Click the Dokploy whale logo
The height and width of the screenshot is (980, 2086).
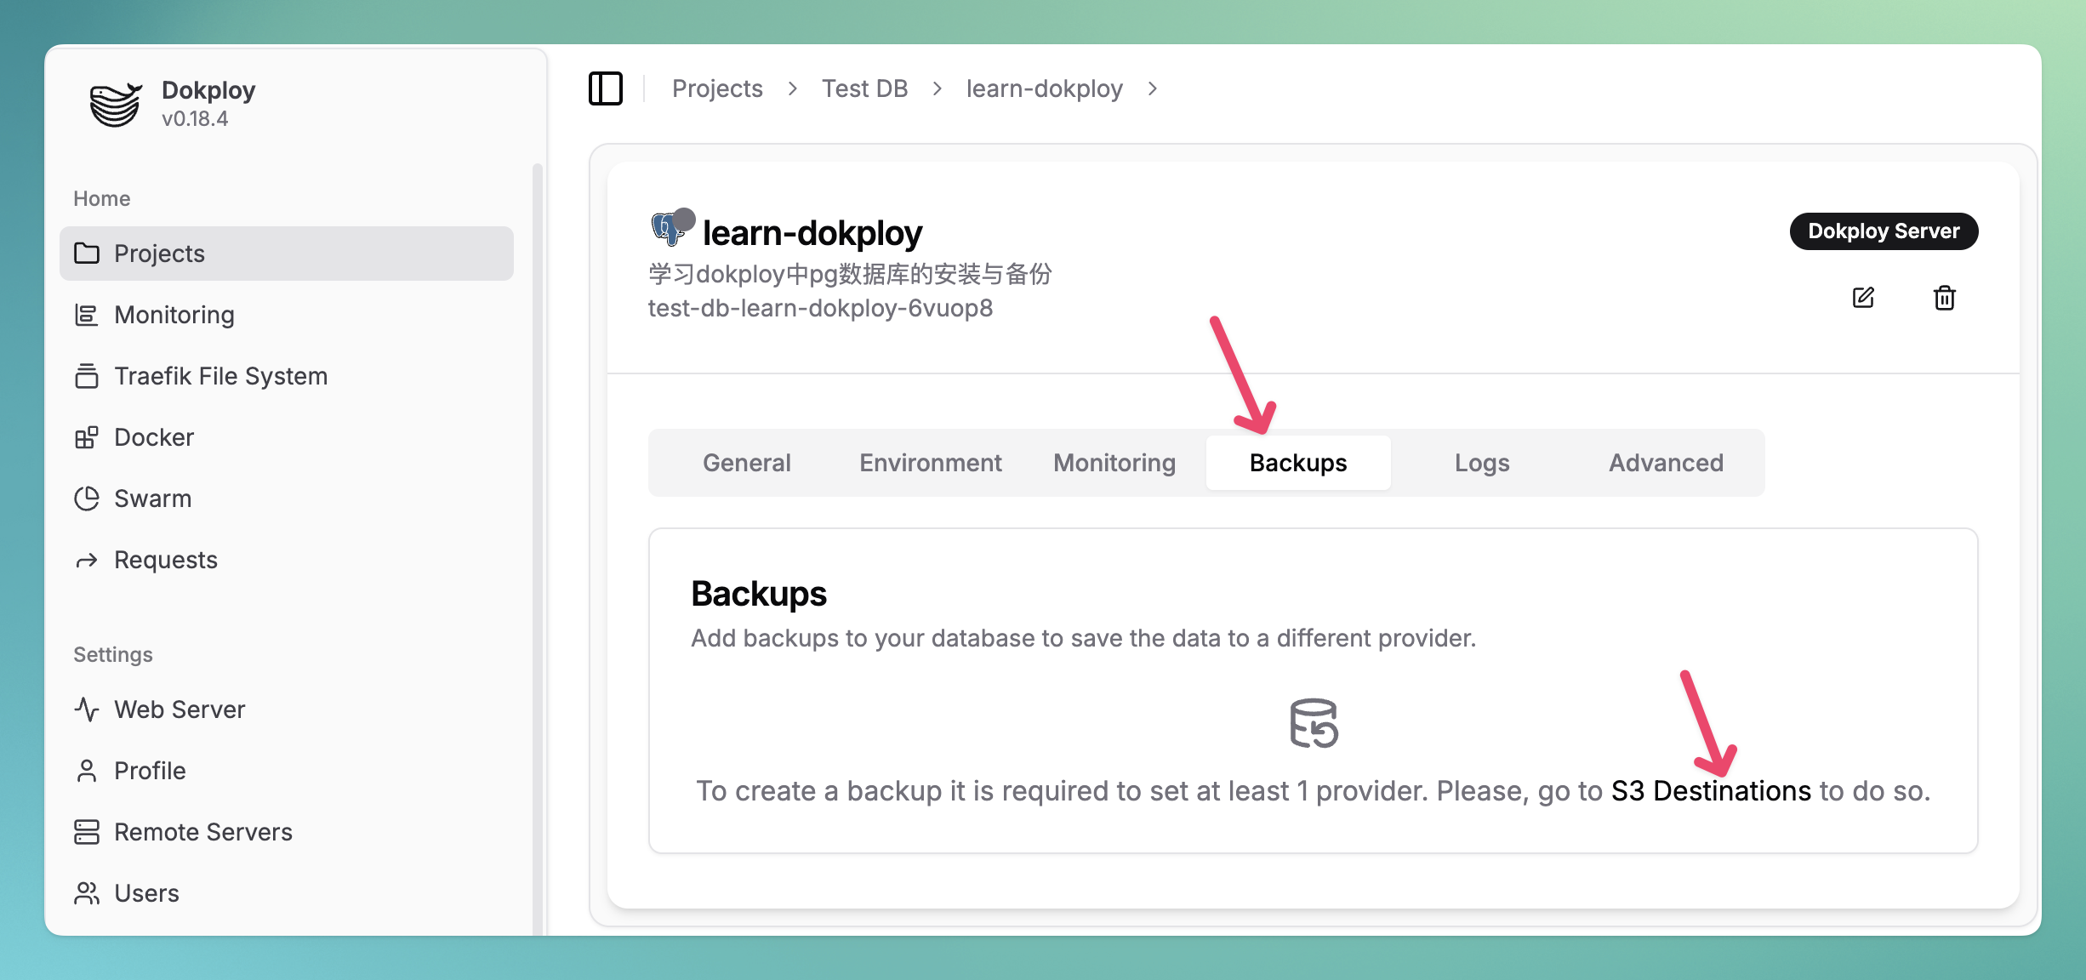point(116,104)
